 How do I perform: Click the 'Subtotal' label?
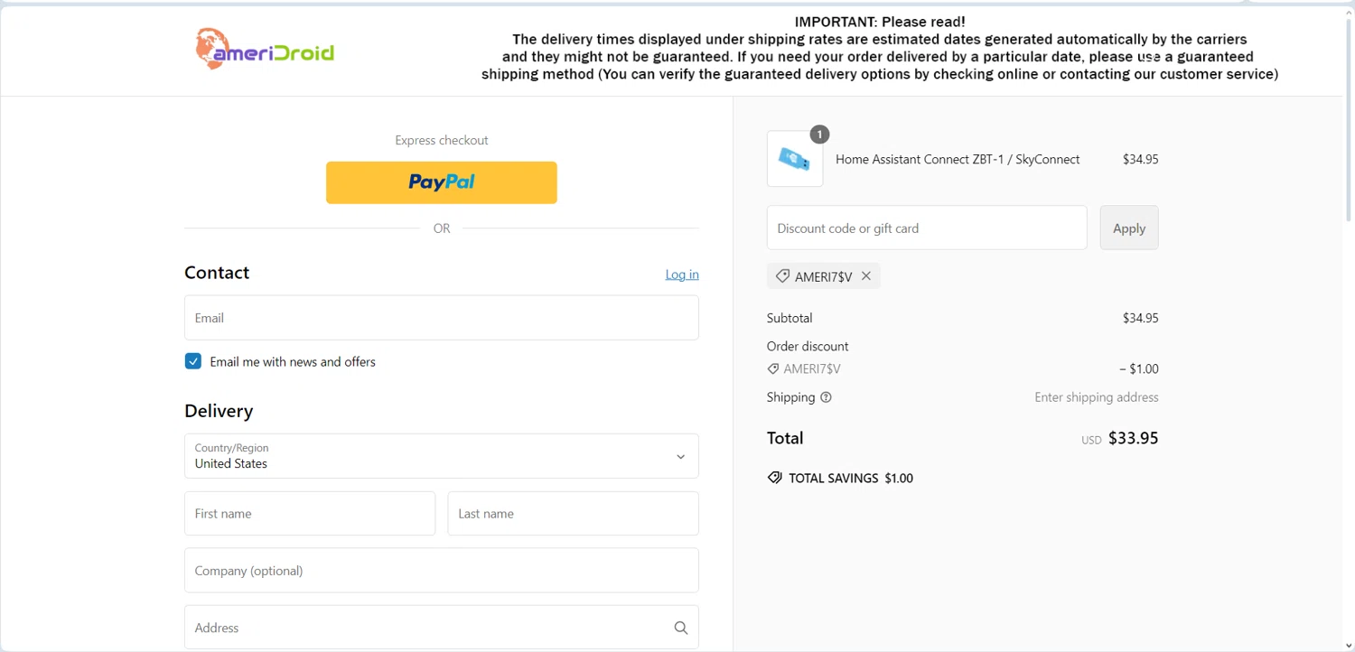[790, 318]
